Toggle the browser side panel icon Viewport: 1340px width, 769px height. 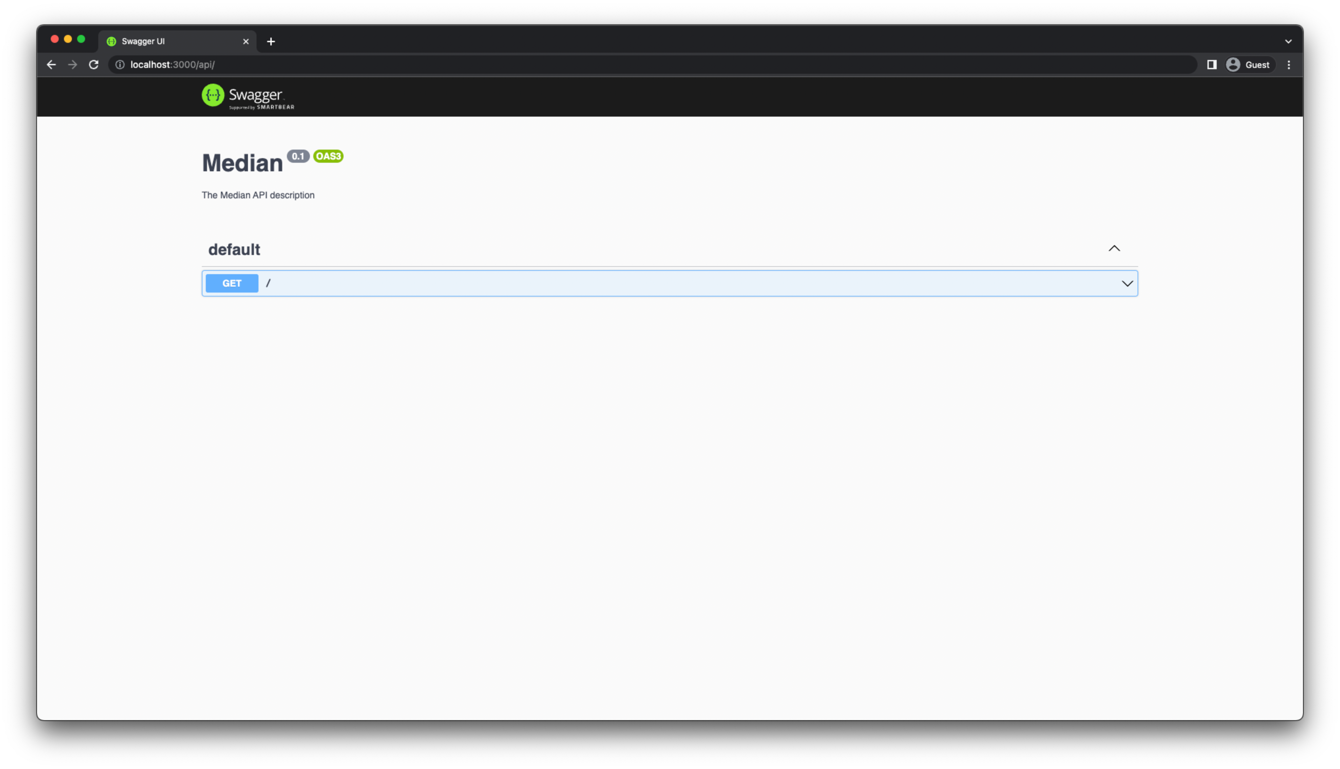coord(1212,65)
